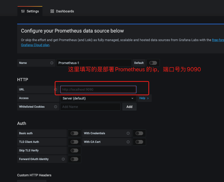Click the Forward OAuth Identity info icon
Viewport: 224px width, 182px height.
pos(63,159)
